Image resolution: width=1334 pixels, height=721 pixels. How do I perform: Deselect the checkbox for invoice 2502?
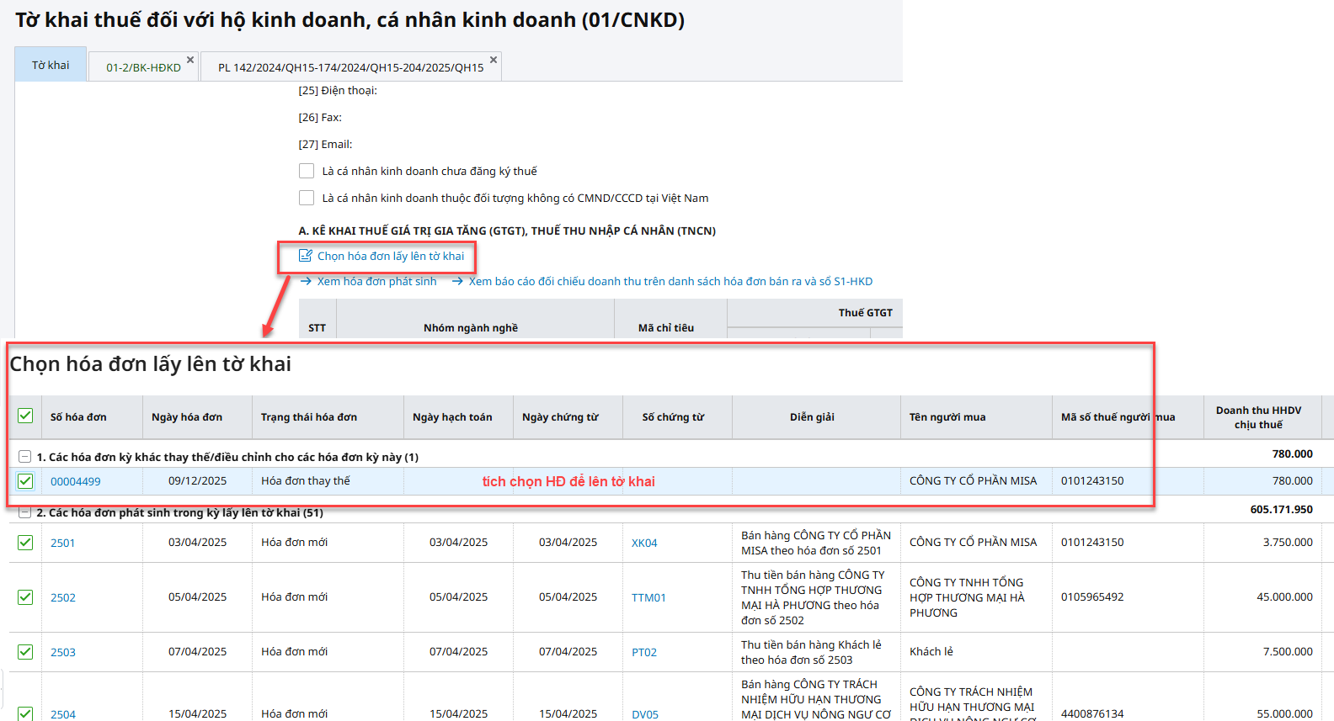click(x=25, y=597)
